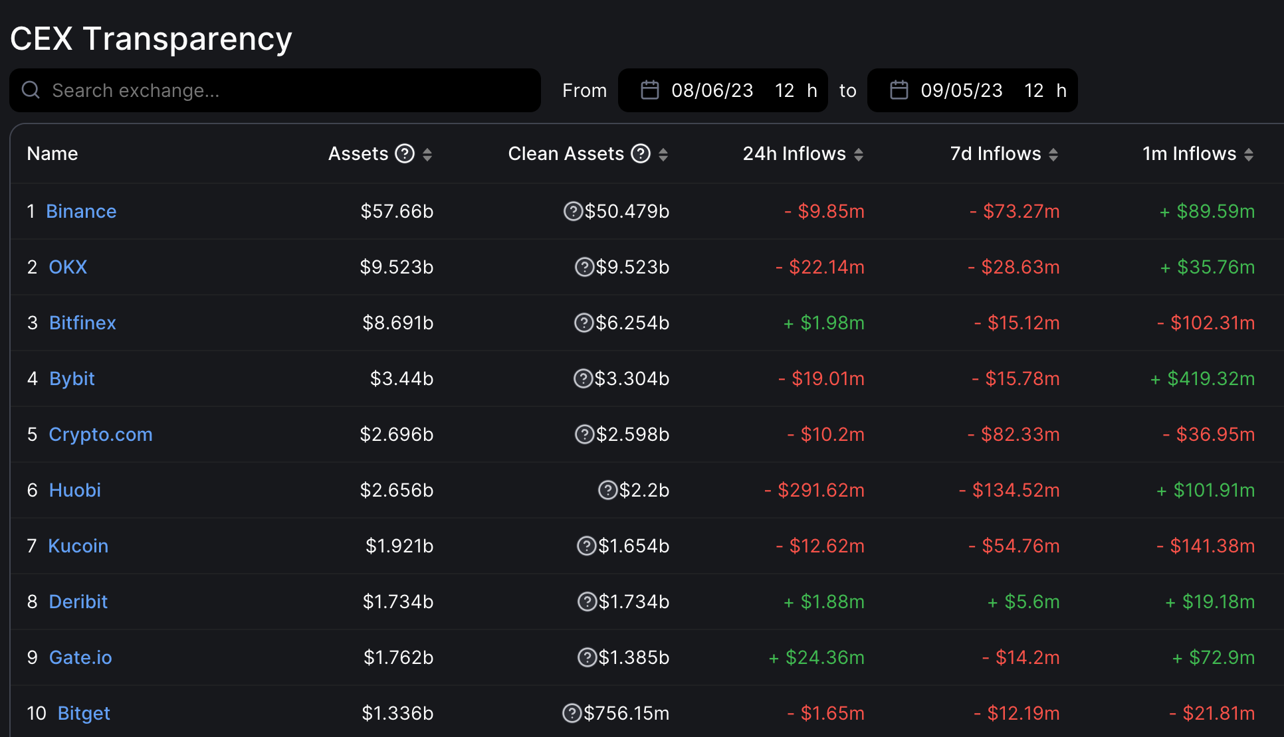Screen dimensions: 1284x737
Task: Sort by Clean Assets column arrows
Action: pyautogui.click(x=663, y=154)
